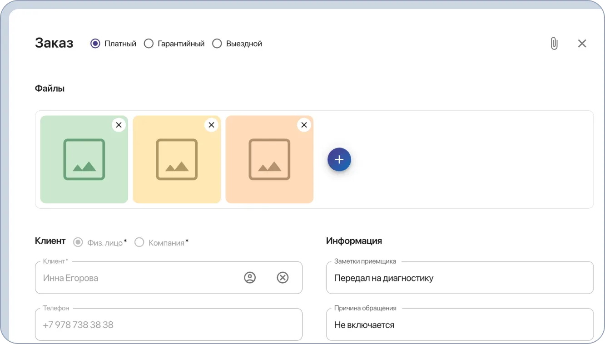Click the contact person icon in the client field
The height and width of the screenshot is (344, 605).
point(250,277)
